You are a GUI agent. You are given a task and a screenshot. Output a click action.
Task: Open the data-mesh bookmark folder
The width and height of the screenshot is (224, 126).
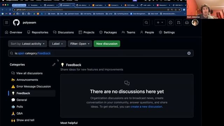coord(153,14)
